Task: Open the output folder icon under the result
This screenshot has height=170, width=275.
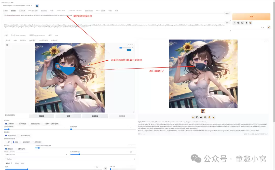Action: pos(193,117)
